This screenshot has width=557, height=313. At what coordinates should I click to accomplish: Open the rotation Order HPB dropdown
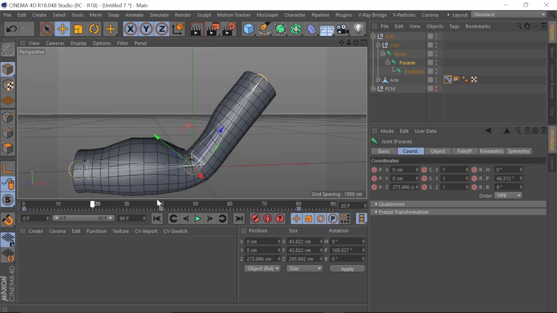point(508,196)
